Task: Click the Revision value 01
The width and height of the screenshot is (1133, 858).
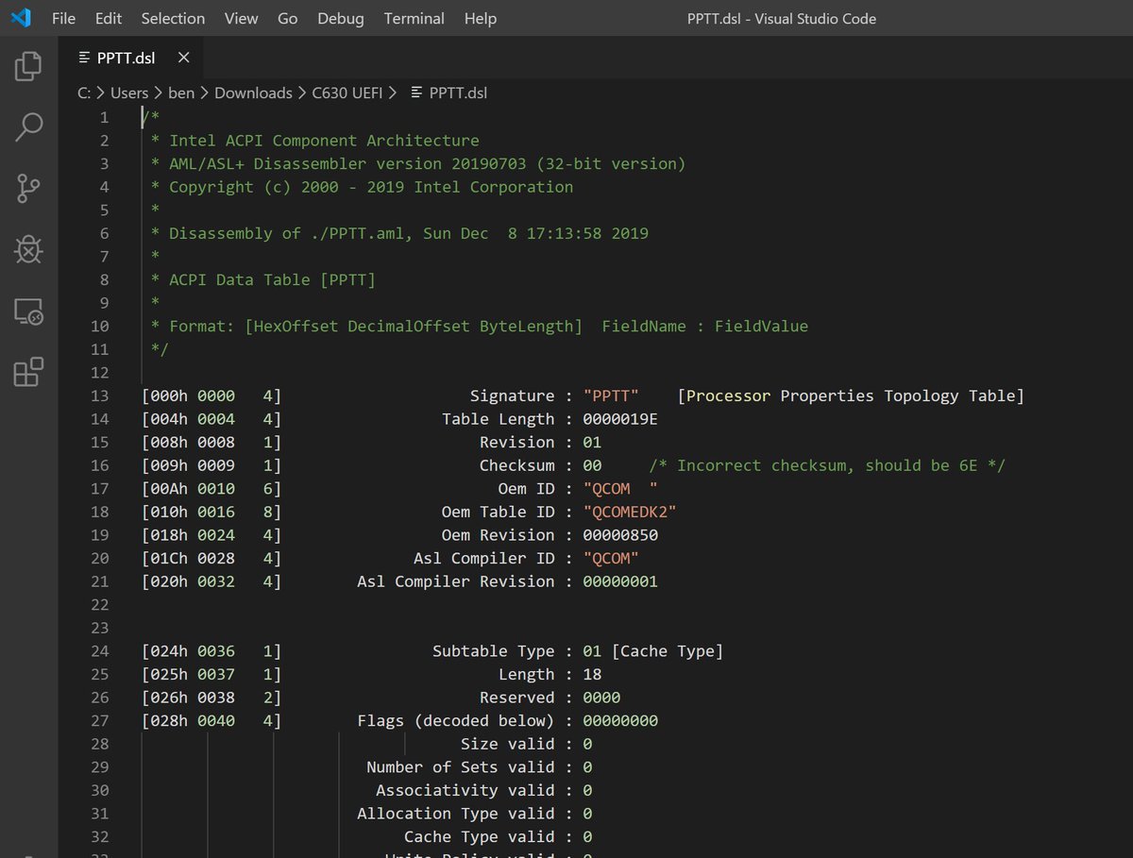Action: click(592, 442)
